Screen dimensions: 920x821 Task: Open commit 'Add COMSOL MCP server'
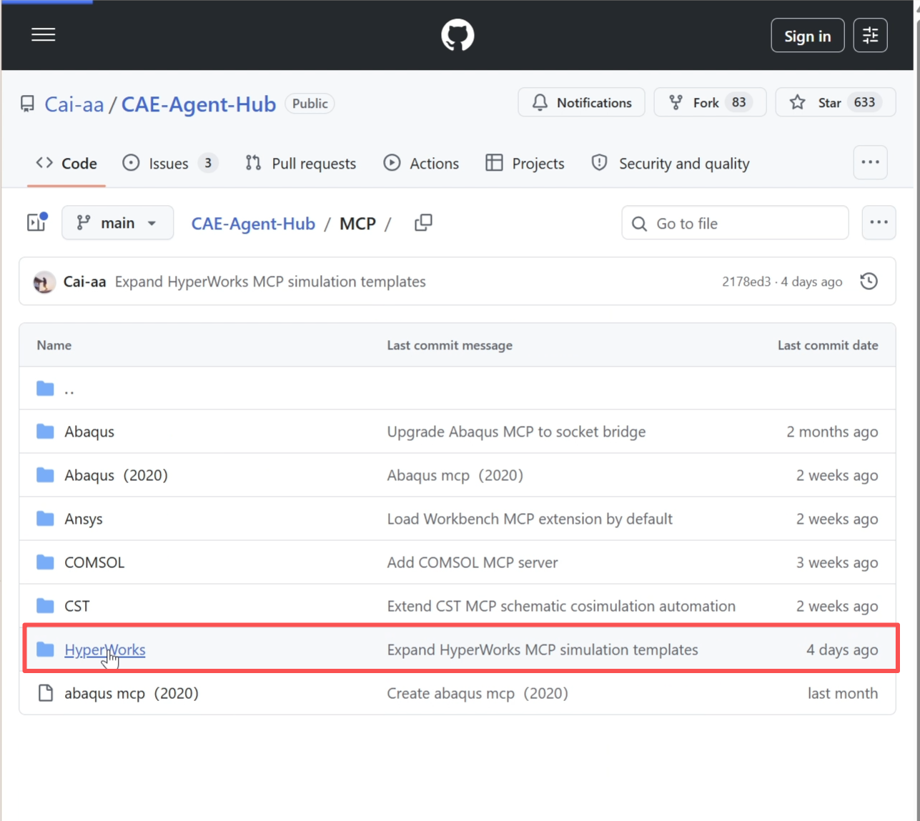pos(473,562)
